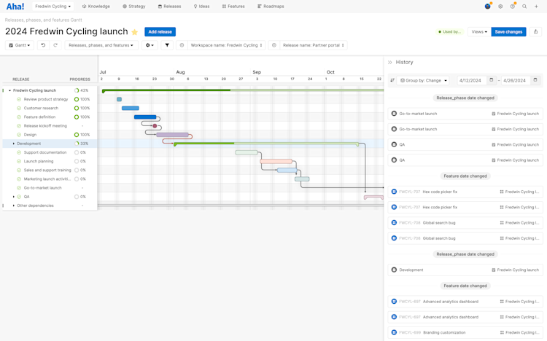
Task: Remove the Release name filter
Action: coord(273,45)
